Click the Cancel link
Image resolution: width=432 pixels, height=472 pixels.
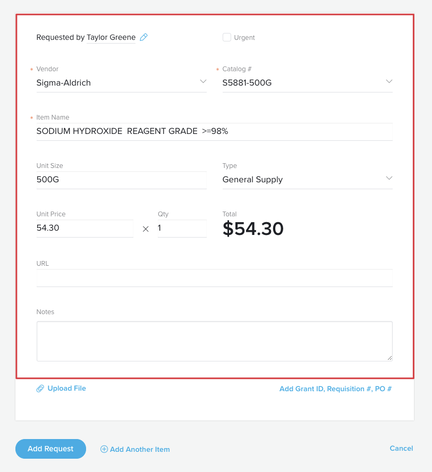click(x=401, y=448)
